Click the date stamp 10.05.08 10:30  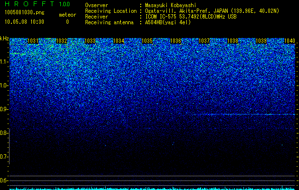click(24, 22)
